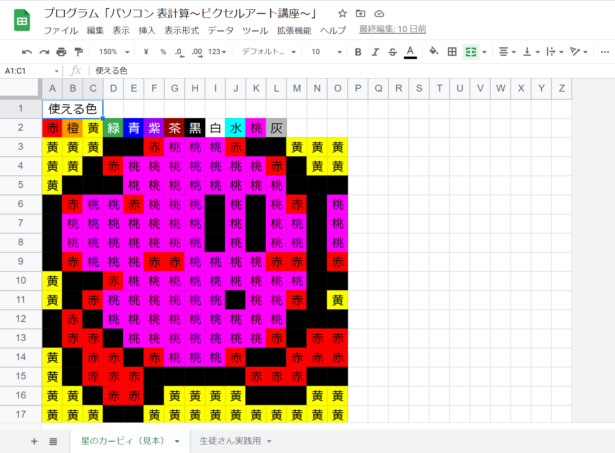Open the 最終編集: 10 日前 history link
Image resolution: width=615 pixels, height=453 pixels.
[x=392, y=29]
